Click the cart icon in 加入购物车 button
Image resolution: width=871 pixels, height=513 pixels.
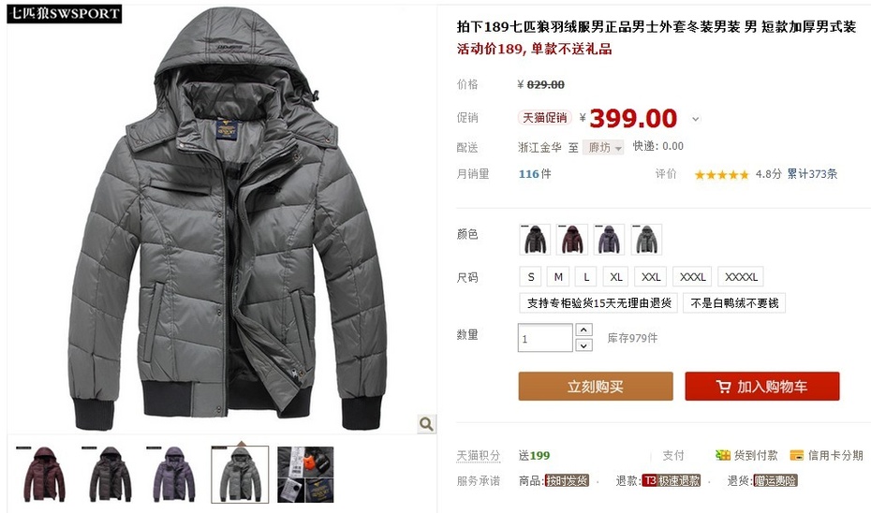click(x=723, y=387)
